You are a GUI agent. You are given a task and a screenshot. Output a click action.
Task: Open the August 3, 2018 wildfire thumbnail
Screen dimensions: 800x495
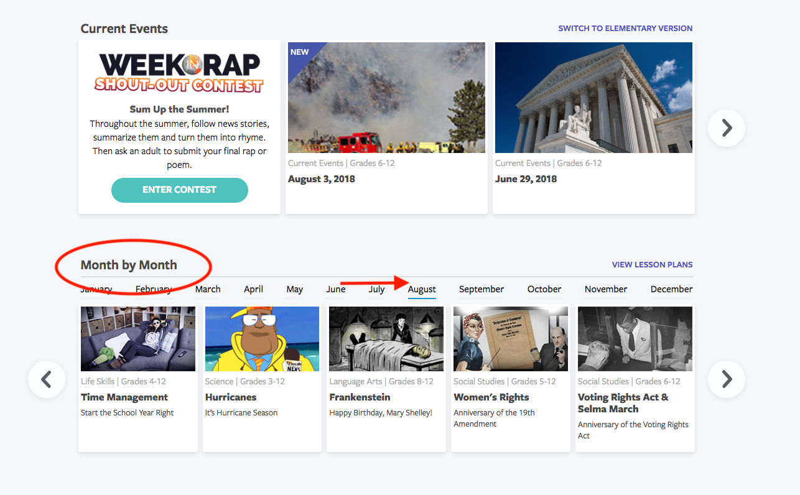click(x=386, y=98)
